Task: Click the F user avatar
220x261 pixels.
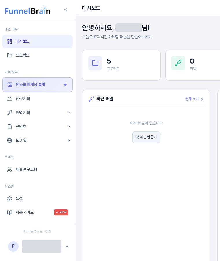Action: click(x=13, y=246)
